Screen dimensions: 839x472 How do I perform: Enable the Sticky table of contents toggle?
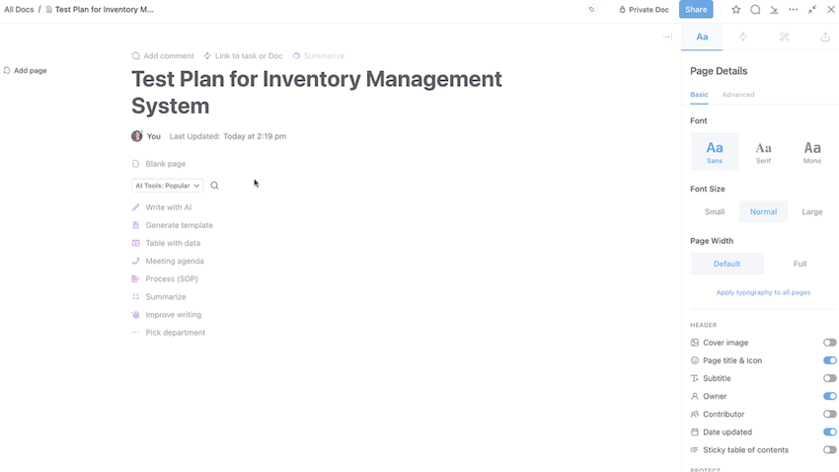tap(829, 450)
